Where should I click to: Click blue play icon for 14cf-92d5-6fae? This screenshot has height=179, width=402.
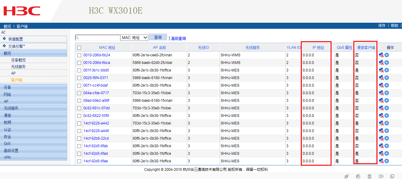click(x=387, y=161)
